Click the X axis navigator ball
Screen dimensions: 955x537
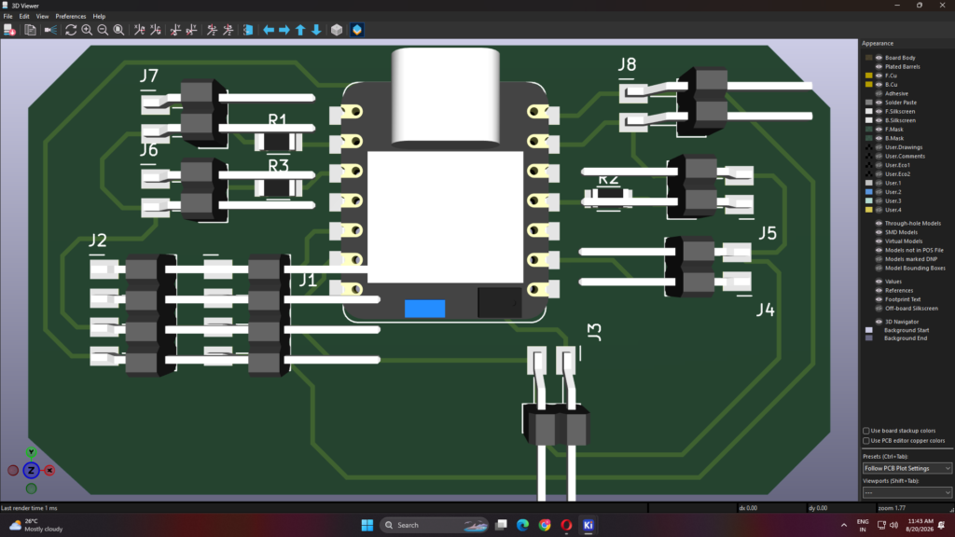[x=49, y=471]
